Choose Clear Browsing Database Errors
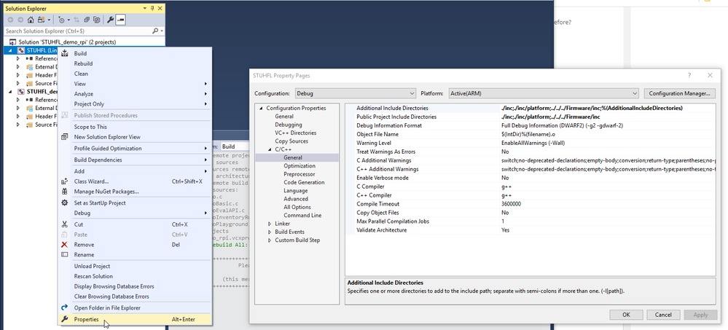Viewport: 728px width, 330px height. [112, 296]
